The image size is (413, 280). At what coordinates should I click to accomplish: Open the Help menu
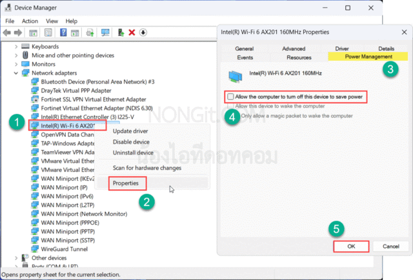point(72,21)
